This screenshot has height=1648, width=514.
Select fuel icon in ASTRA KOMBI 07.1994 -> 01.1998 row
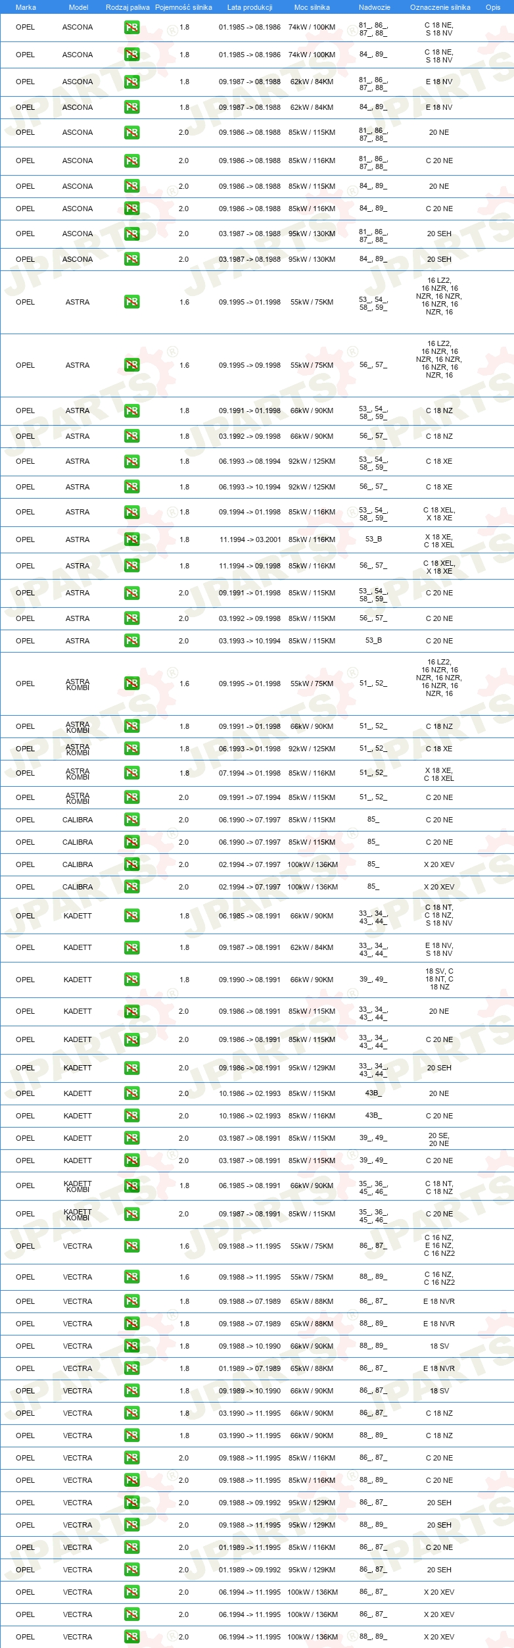pyautogui.click(x=132, y=773)
